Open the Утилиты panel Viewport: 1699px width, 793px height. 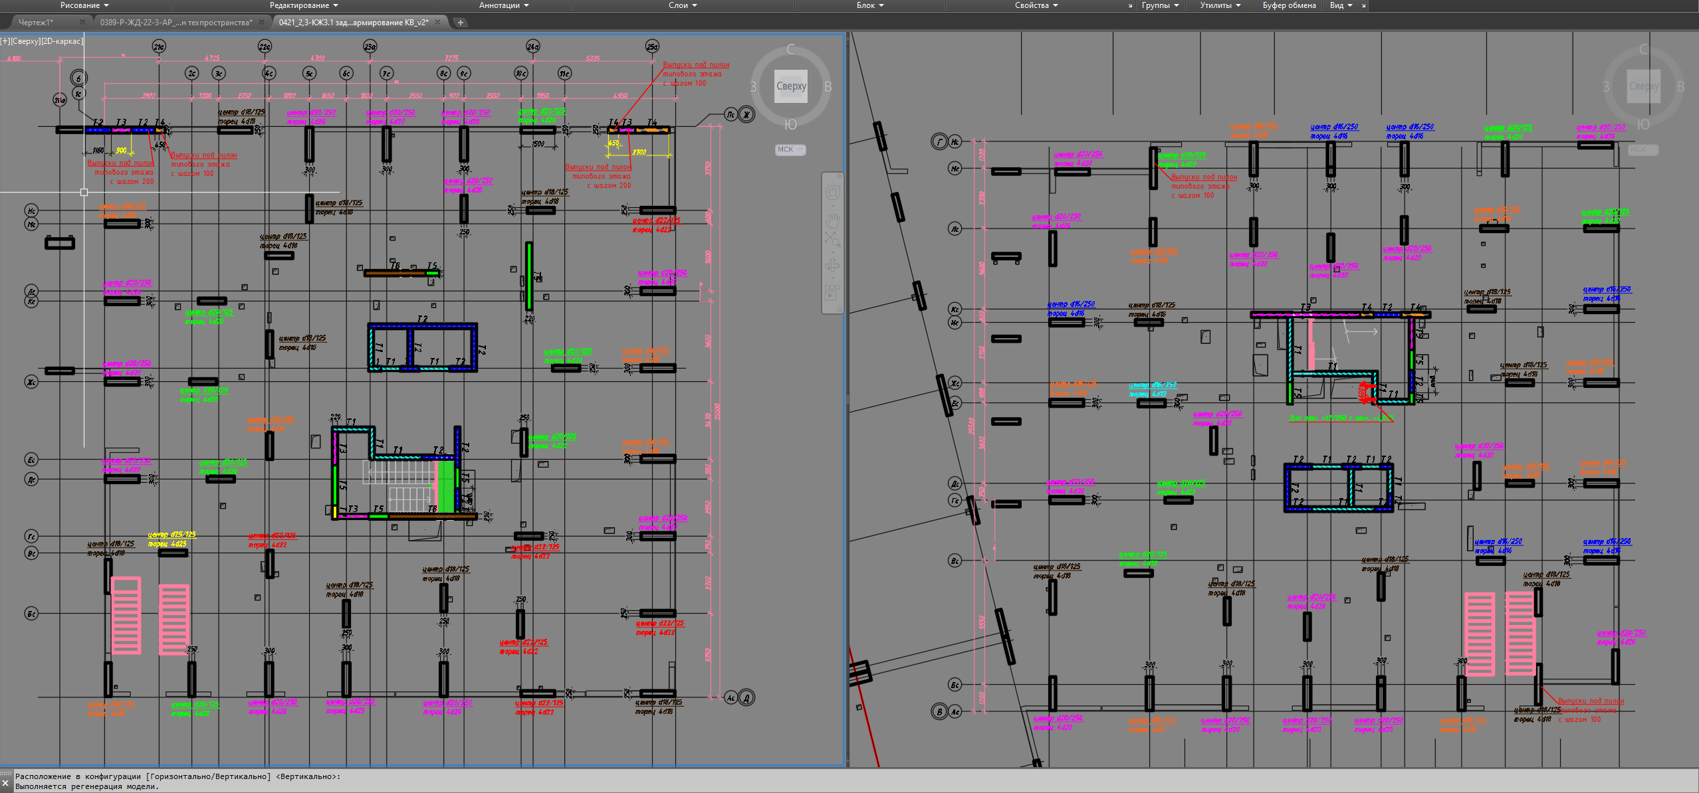pyautogui.click(x=1220, y=5)
